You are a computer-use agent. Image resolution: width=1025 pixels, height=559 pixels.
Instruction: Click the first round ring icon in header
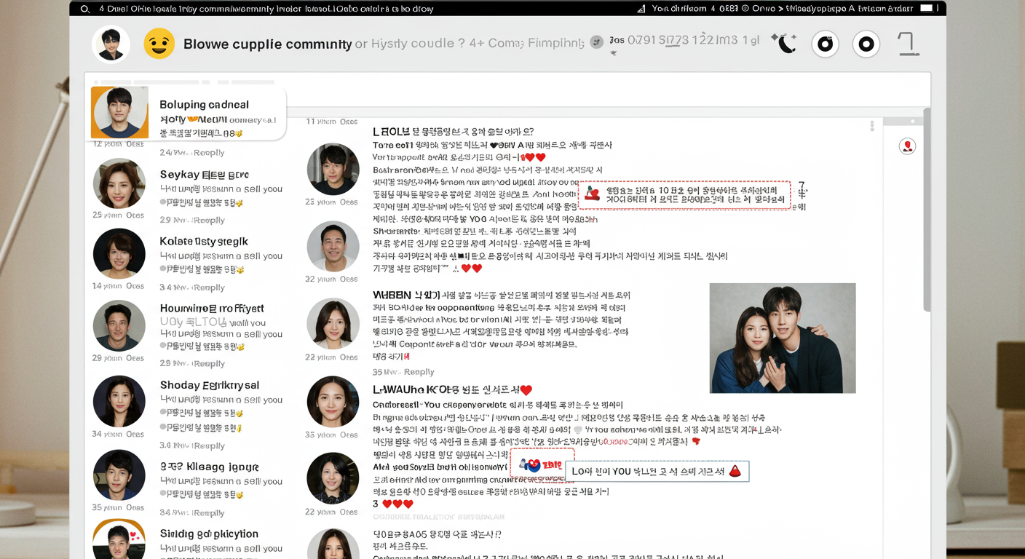click(x=825, y=44)
